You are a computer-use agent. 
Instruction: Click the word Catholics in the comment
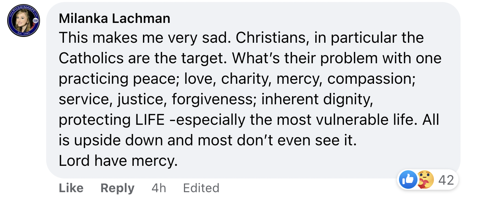click(91, 58)
